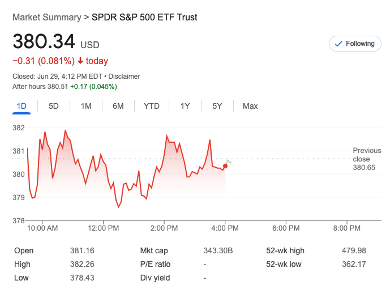Click the red down arrow icon
Image resolution: width=390 pixels, height=289 pixels.
[x=81, y=61]
